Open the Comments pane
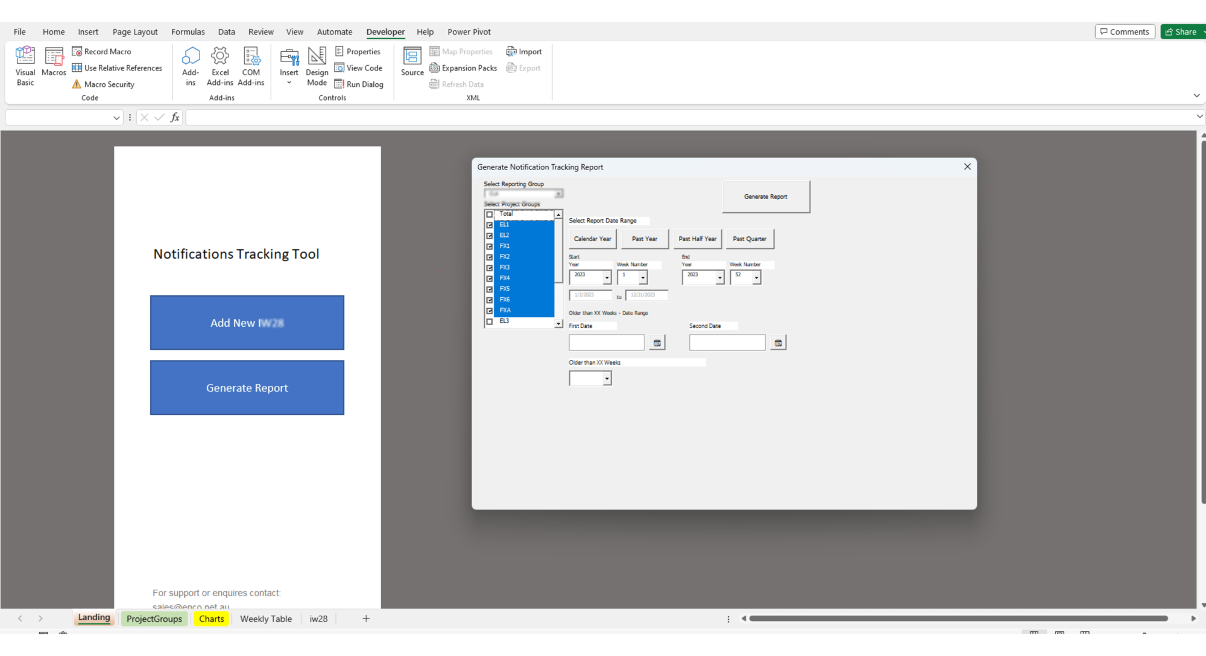This screenshot has height=656, width=1206. point(1125,32)
